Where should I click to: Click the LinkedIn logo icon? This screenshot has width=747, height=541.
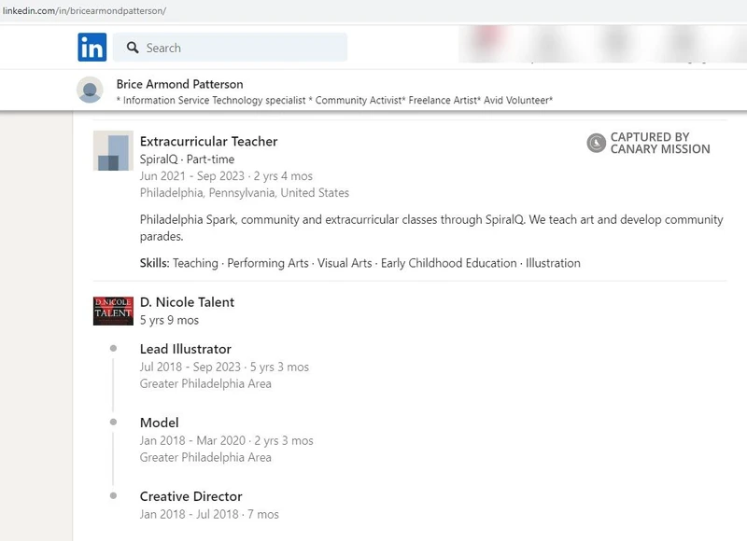(91, 47)
